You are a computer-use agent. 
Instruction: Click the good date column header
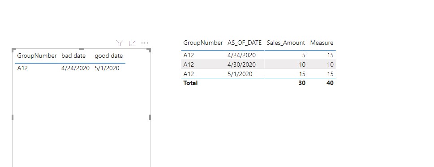click(x=108, y=56)
